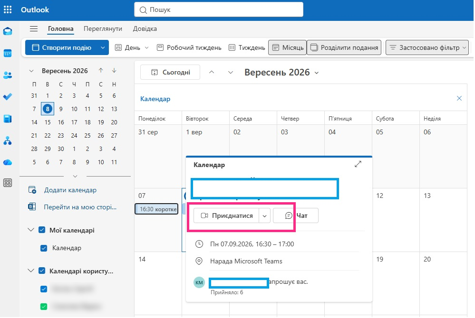This screenshot has height=318, width=475.
Task: Click the Сьогодні button
Action: point(170,72)
